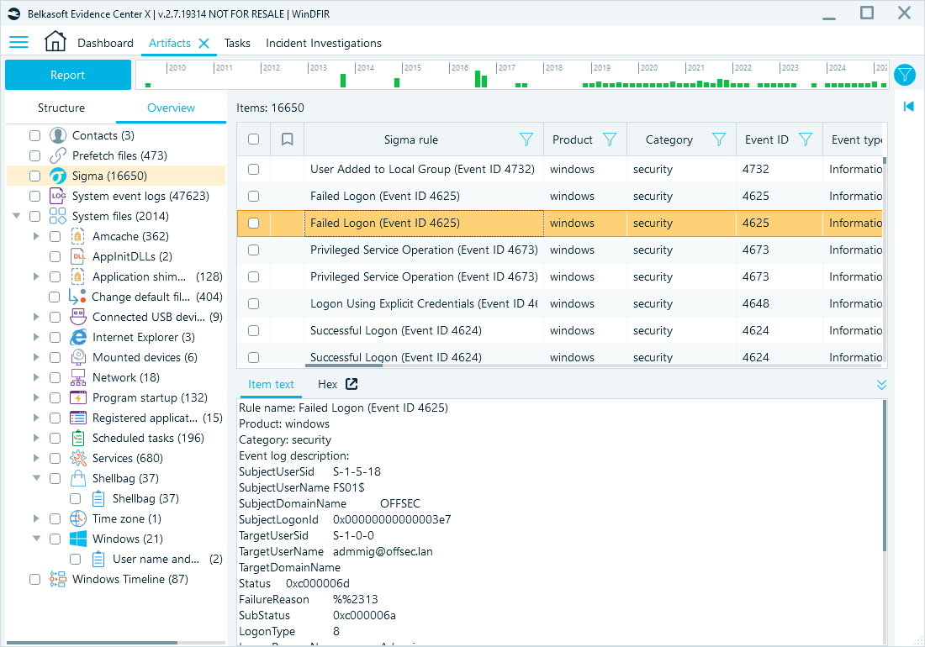Click the Sigma artifact icon
This screenshot has height=647, width=925.
58,176
